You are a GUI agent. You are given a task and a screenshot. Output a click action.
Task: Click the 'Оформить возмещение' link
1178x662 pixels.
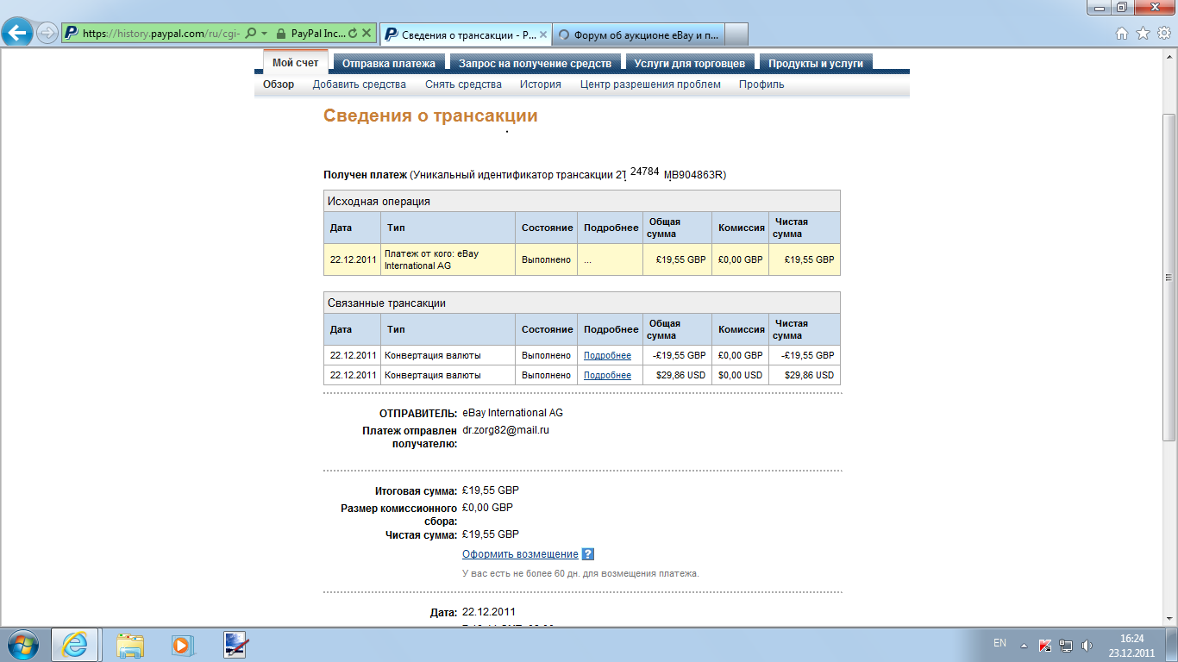click(520, 554)
